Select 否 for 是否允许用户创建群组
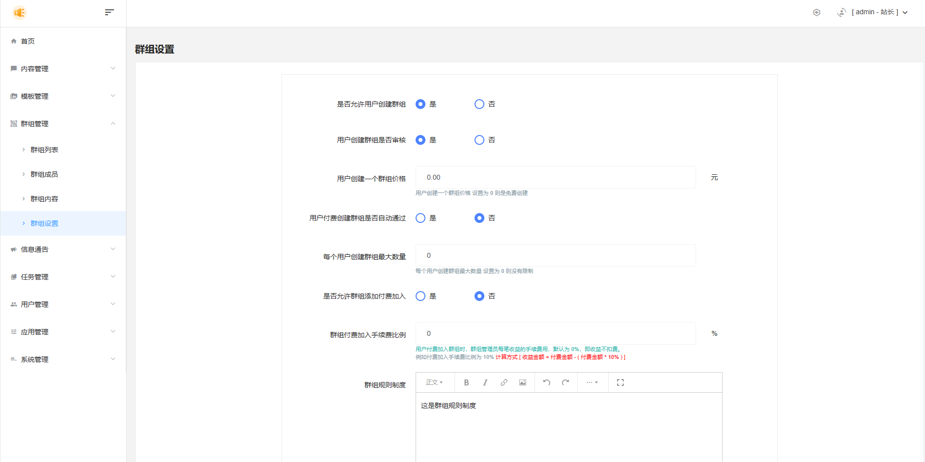 (479, 104)
